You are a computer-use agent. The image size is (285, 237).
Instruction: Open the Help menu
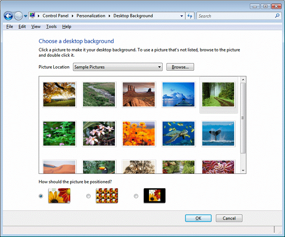(67, 27)
